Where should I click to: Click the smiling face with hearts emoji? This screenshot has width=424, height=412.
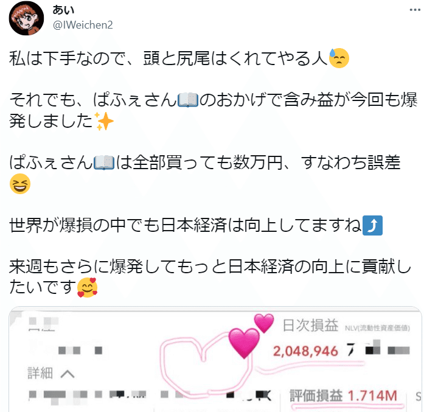88,288
